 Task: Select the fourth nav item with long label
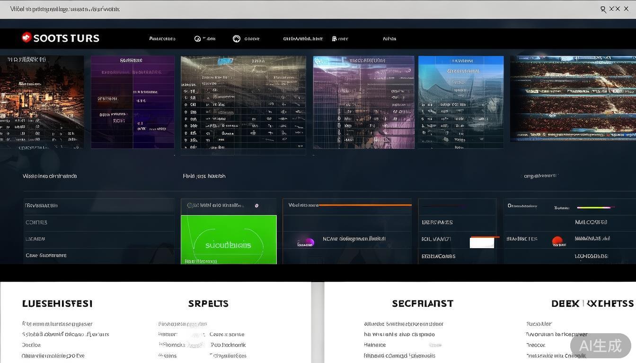click(x=303, y=39)
